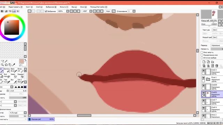Enable the Прикрепление слоя checkbox
Screen dimensions: 223x125
(x=202, y=55)
